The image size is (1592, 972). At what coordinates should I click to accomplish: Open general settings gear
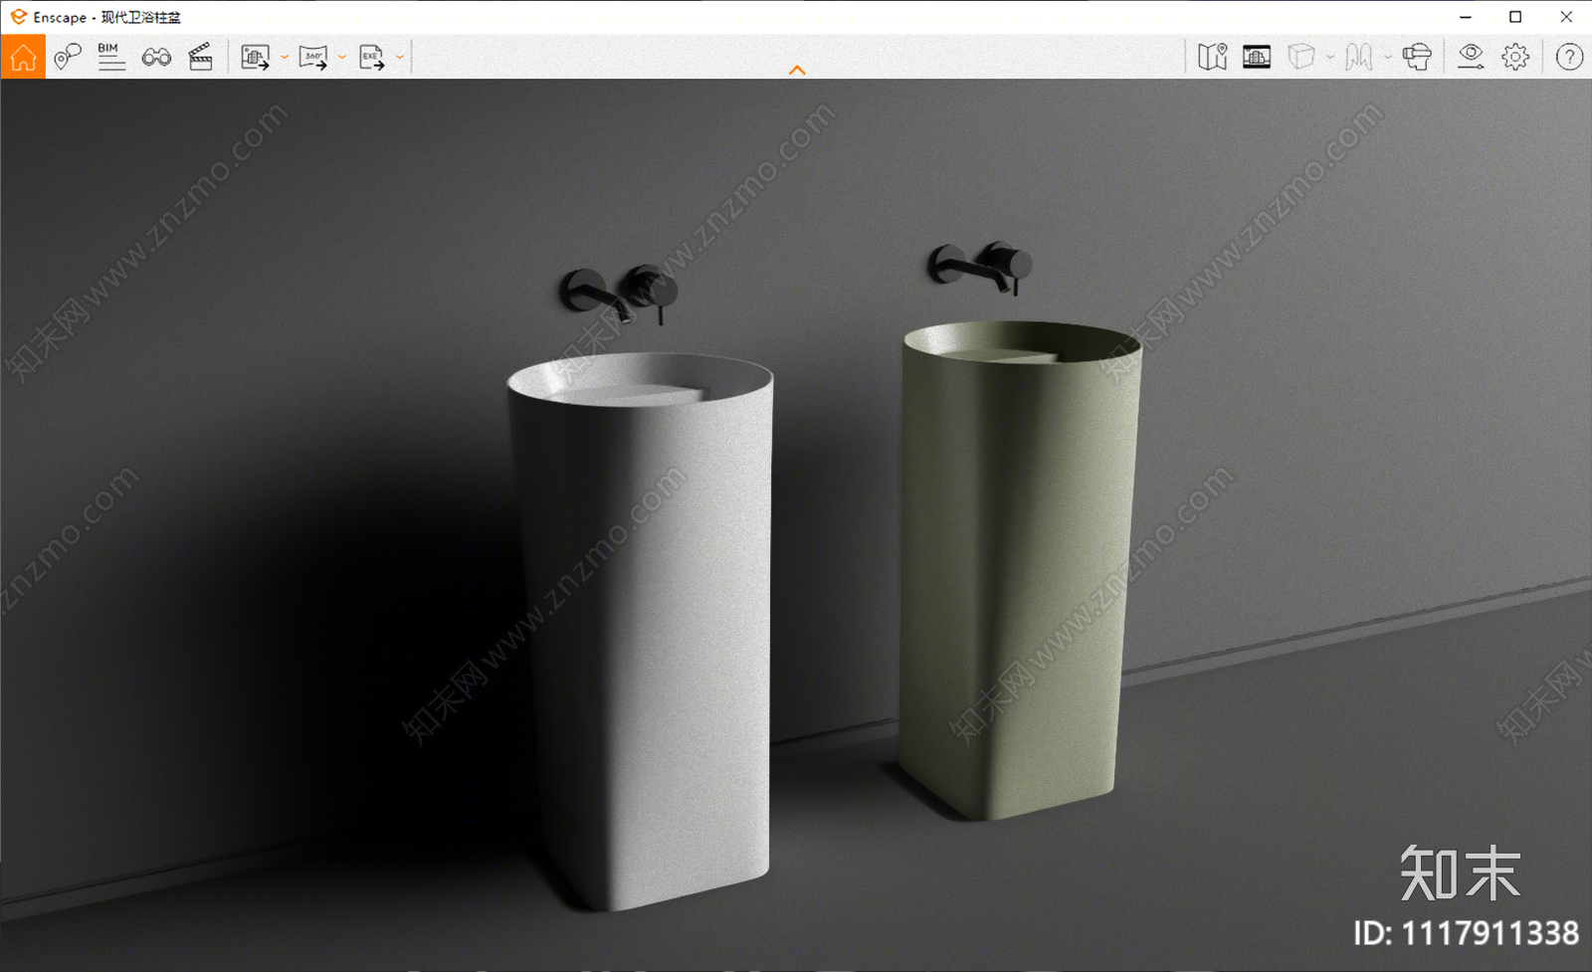1515,57
